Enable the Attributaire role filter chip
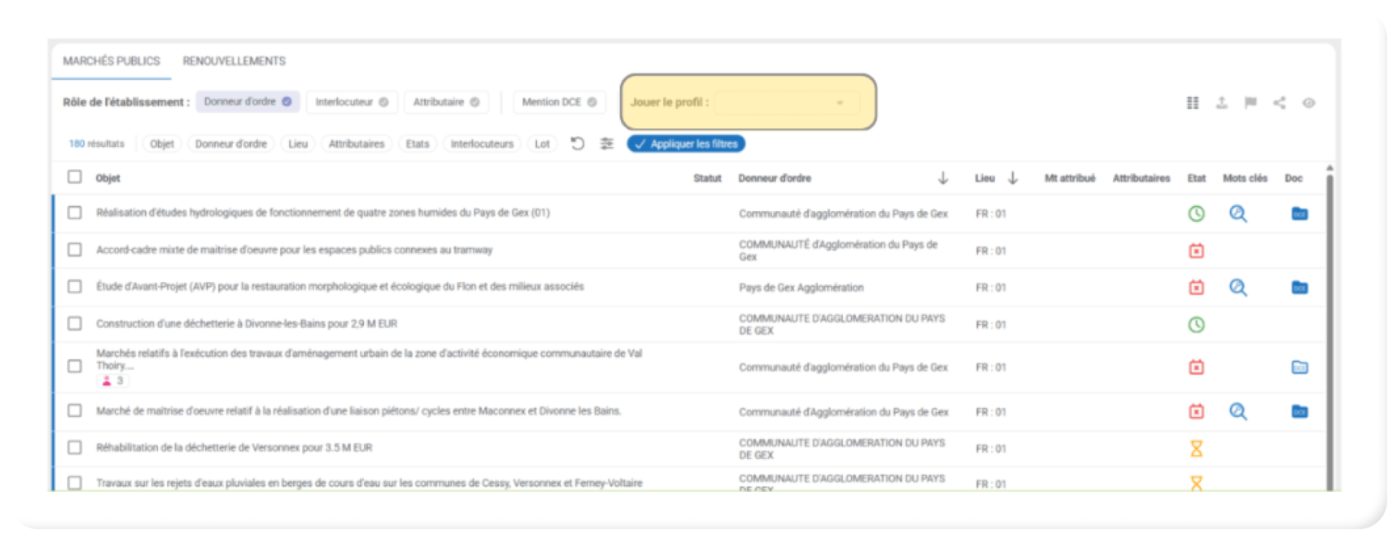The height and width of the screenshot is (539, 1397). 446,102
